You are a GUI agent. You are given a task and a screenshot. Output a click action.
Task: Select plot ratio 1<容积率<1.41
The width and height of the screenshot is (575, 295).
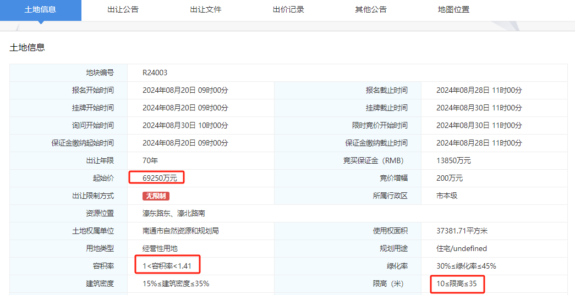167,266
